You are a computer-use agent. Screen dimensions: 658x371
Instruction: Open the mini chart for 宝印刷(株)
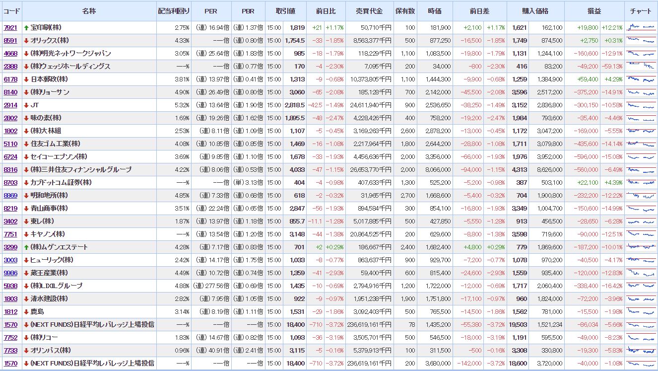[x=641, y=28]
